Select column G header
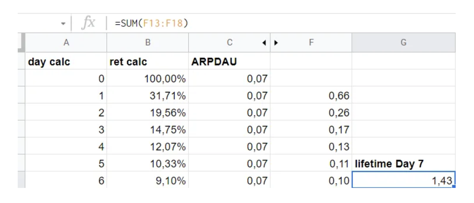This screenshot has width=474, height=203. 403,43
